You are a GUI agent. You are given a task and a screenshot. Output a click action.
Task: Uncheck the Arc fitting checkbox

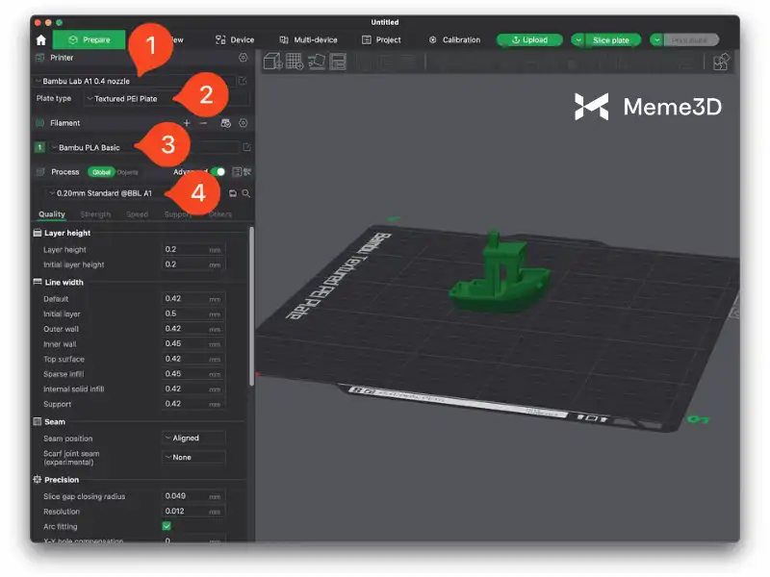tap(167, 527)
